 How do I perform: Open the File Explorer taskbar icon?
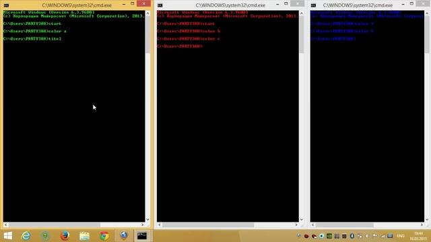point(84,236)
